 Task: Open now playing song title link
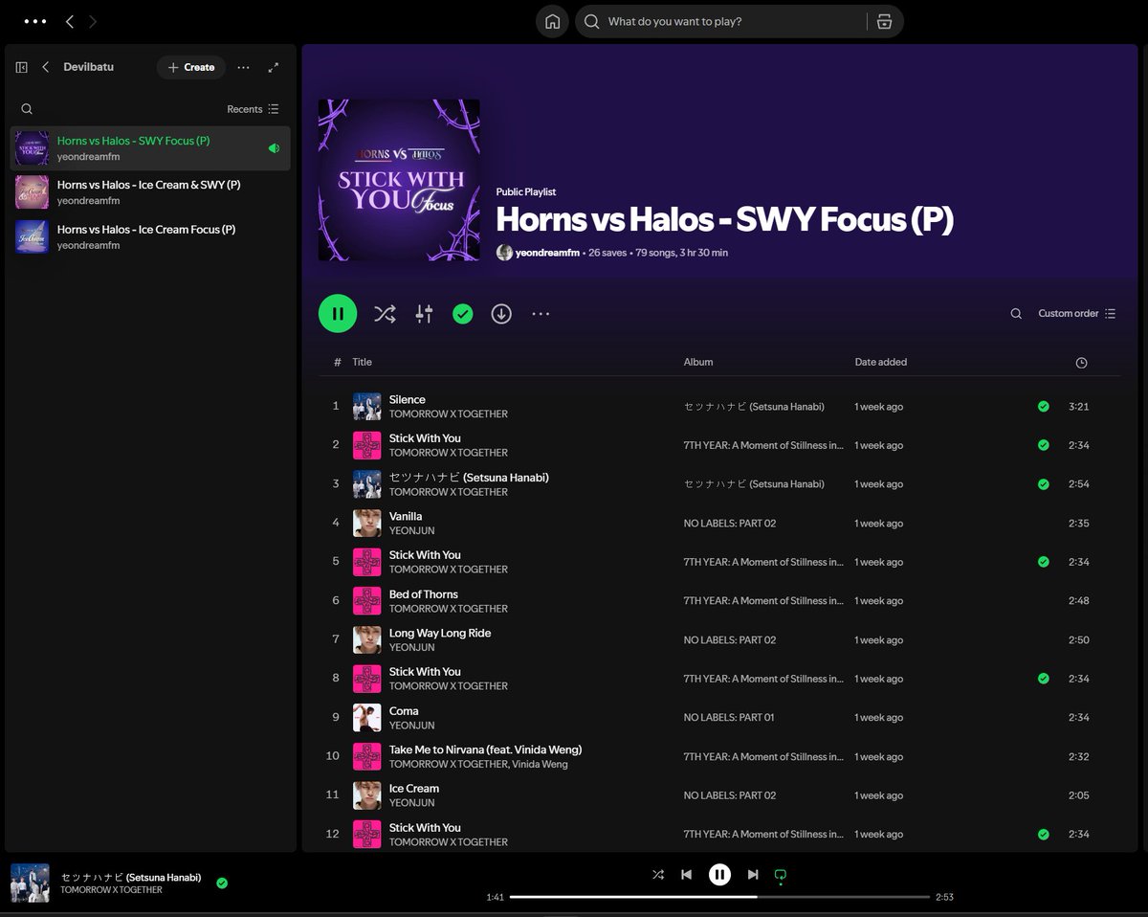(x=131, y=877)
